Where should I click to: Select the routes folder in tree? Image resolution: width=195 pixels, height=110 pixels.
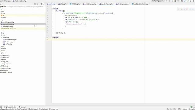click(2, 46)
